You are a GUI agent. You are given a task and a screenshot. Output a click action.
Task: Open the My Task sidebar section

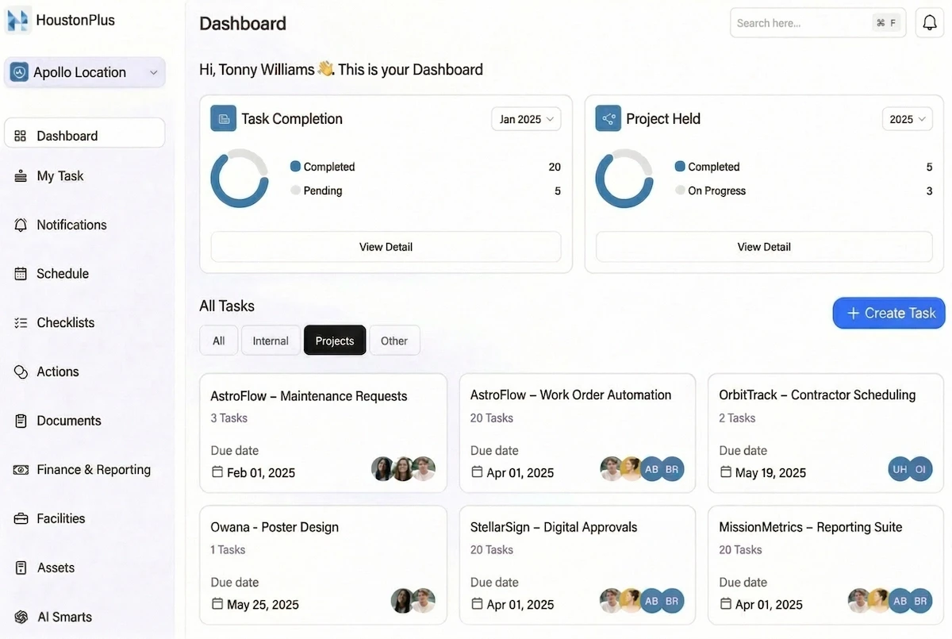[59, 175]
